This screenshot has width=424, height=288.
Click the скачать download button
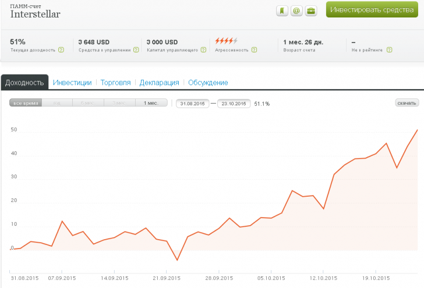click(x=407, y=103)
